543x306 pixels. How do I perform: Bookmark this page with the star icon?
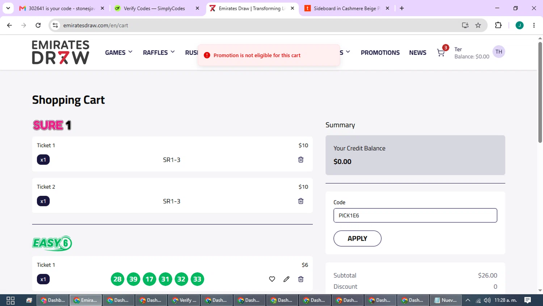[x=478, y=25]
